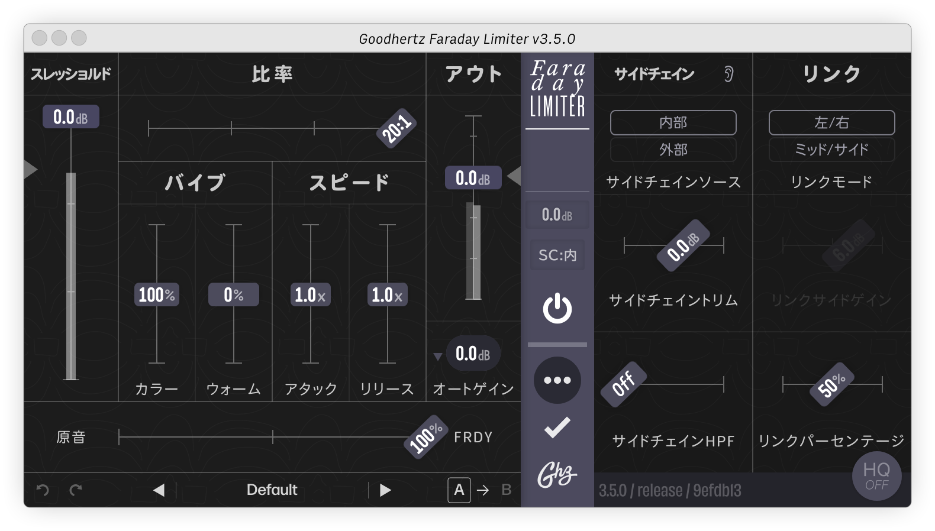Select 内部 sidechain source button
935x531 pixels.
(x=673, y=122)
